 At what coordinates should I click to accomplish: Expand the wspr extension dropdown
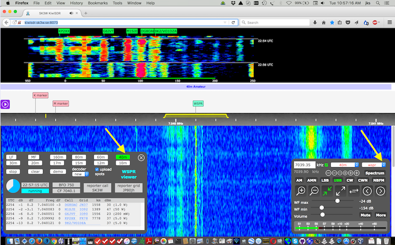pyautogui.click(x=375, y=165)
